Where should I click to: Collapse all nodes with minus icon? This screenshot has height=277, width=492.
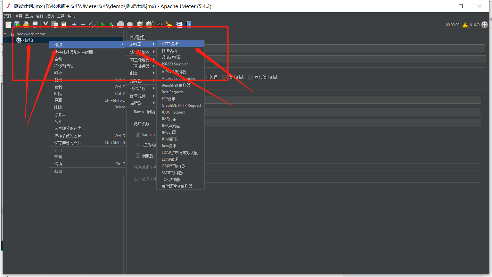[x=83, y=25]
